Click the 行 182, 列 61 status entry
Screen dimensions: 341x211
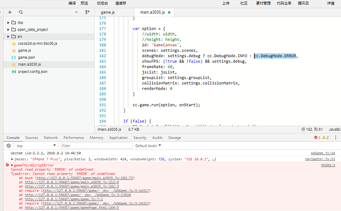(x=312, y=130)
